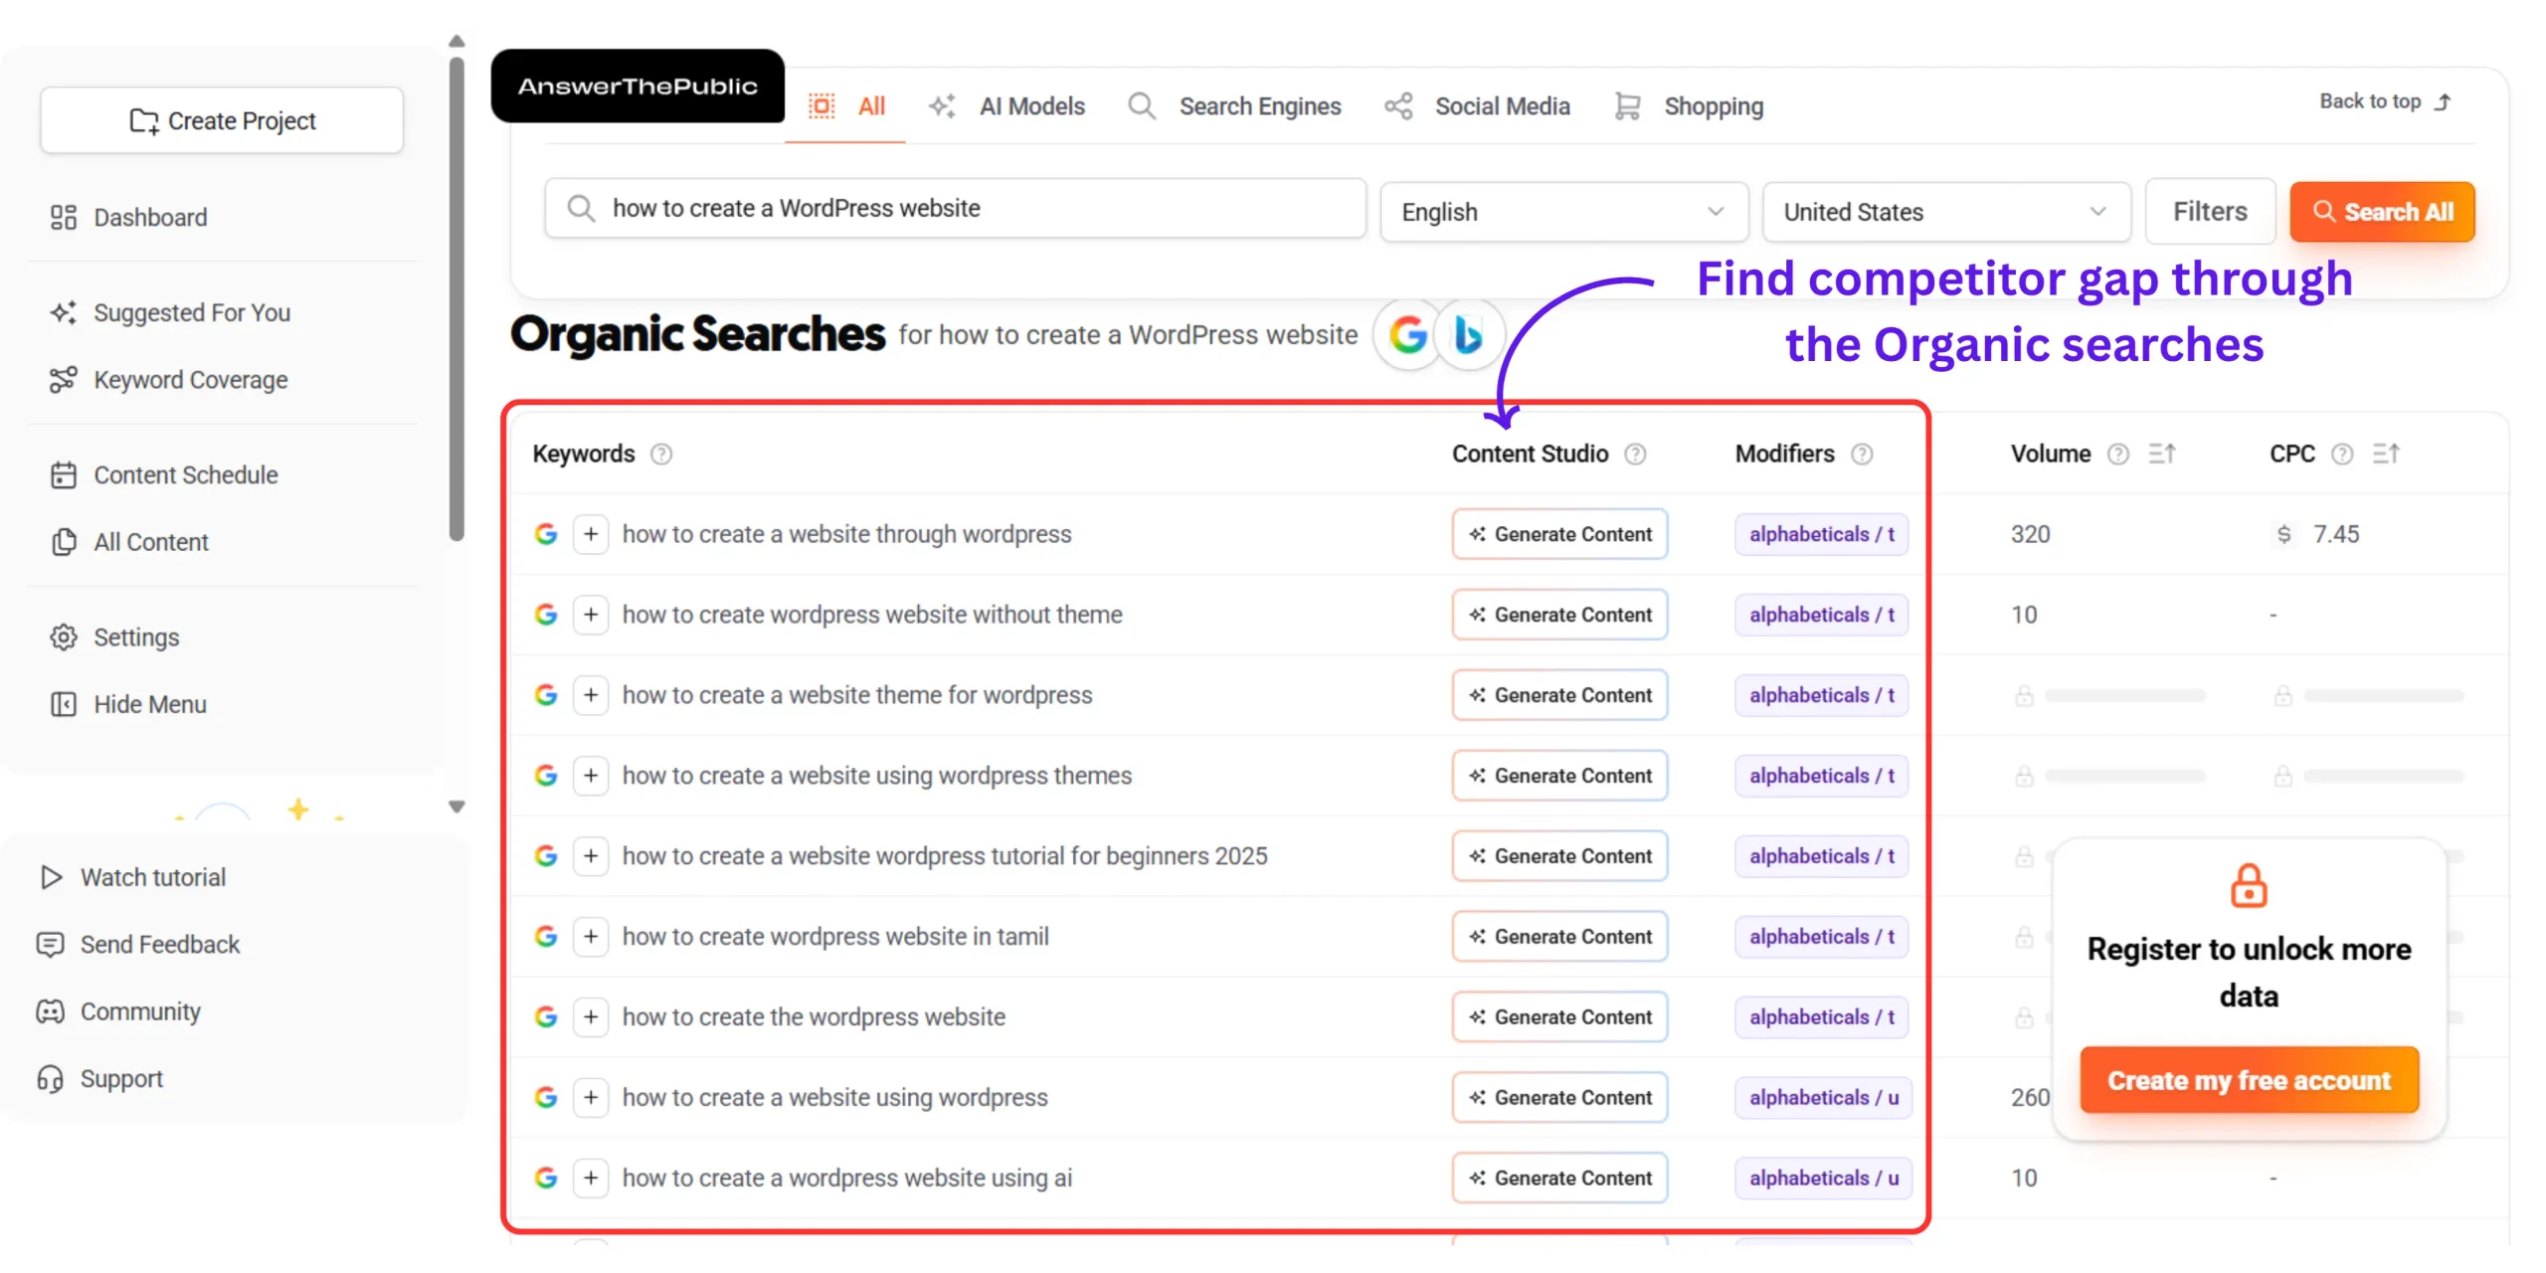Open Support in the sidebar

99,1078
